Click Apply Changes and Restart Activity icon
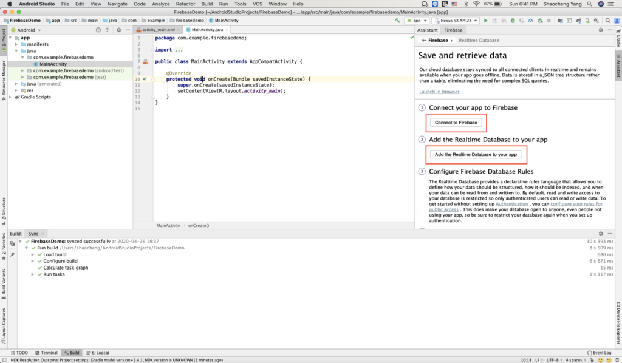622x363 pixels. [494, 21]
